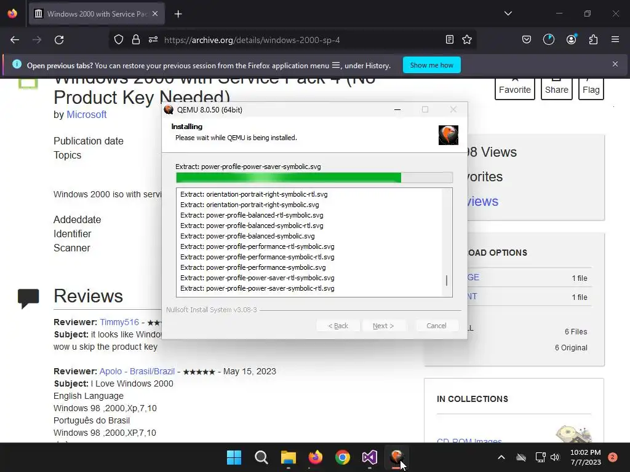Open Firefox application hamburger menu

click(615, 39)
